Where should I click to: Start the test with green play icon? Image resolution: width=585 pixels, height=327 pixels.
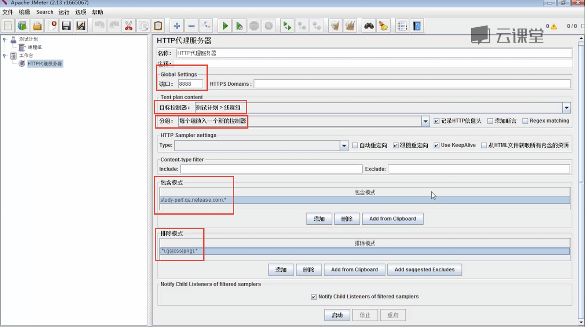(225, 26)
